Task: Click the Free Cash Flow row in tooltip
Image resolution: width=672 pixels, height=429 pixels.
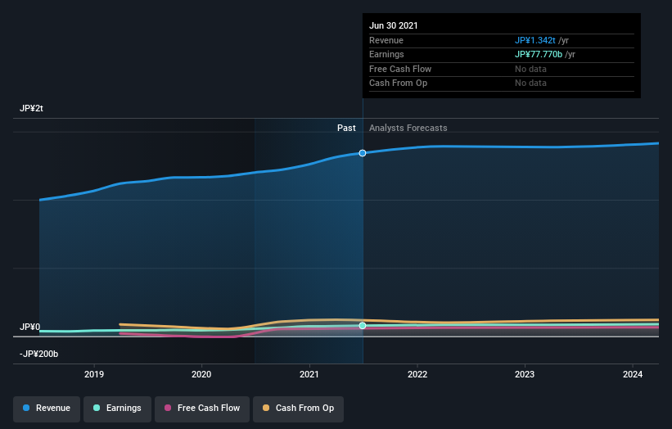Action: pyautogui.click(x=502, y=69)
